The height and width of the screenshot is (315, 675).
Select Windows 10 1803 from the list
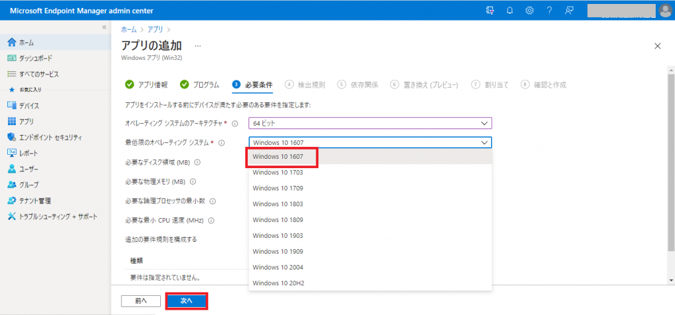pos(370,204)
